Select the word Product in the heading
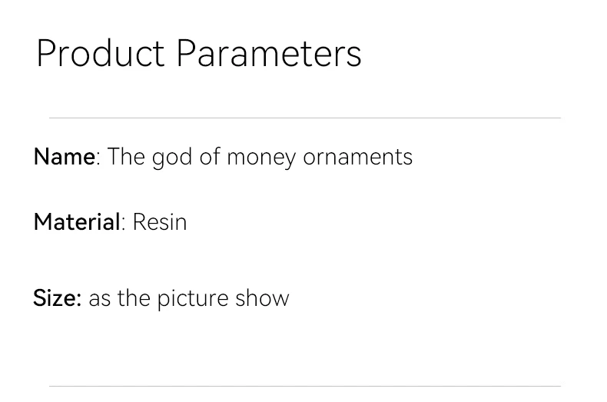Screen dimensions: 607x402 click(101, 54)
